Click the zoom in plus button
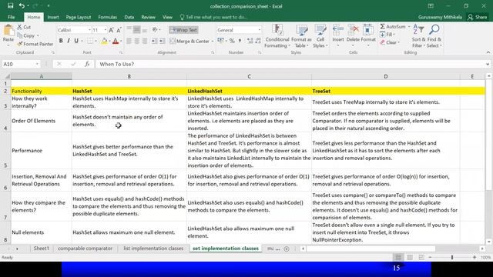493x277 pixels. [475, 257]
